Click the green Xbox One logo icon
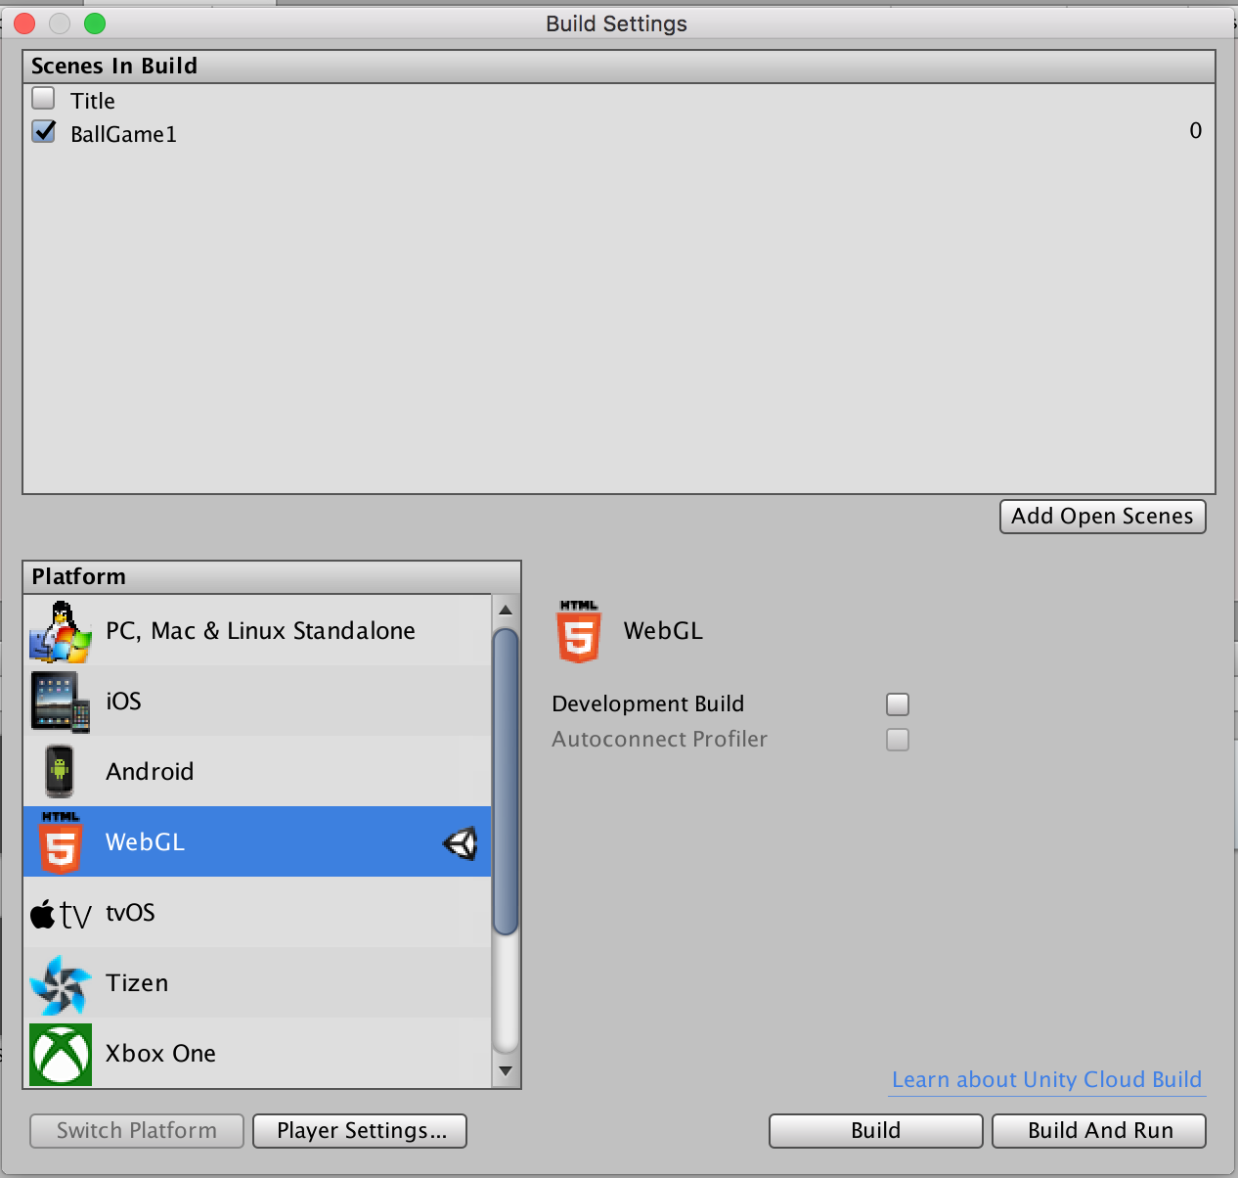This screenshot has width=1238, height=1178. [x=61, y=1055]
